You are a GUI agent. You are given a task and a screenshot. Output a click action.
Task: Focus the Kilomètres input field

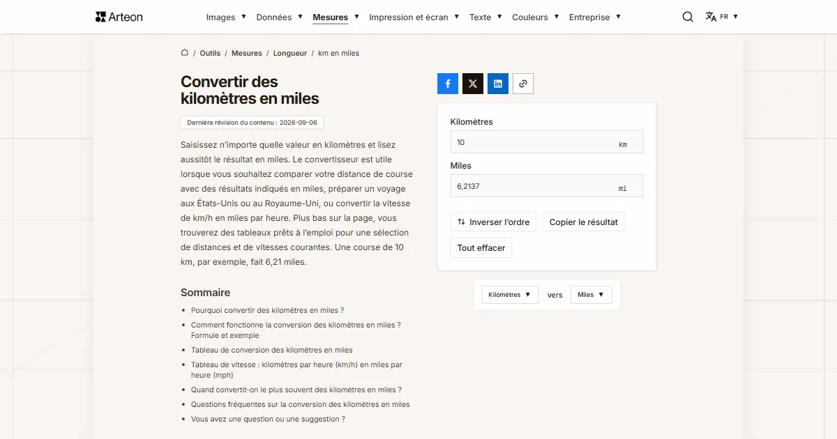tap(547, 142)
